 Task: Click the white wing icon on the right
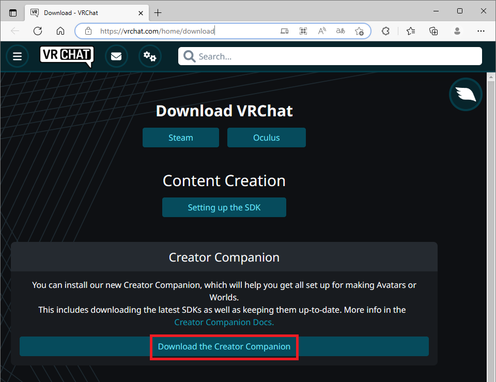pos(466,94)
